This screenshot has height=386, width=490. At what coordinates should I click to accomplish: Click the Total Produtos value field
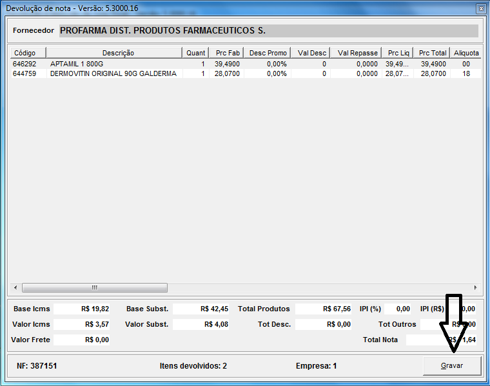click(324, 309)
